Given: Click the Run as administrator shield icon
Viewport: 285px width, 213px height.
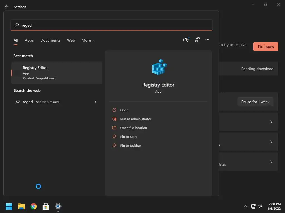Looking at the screenshot, I should coord(114,119).
